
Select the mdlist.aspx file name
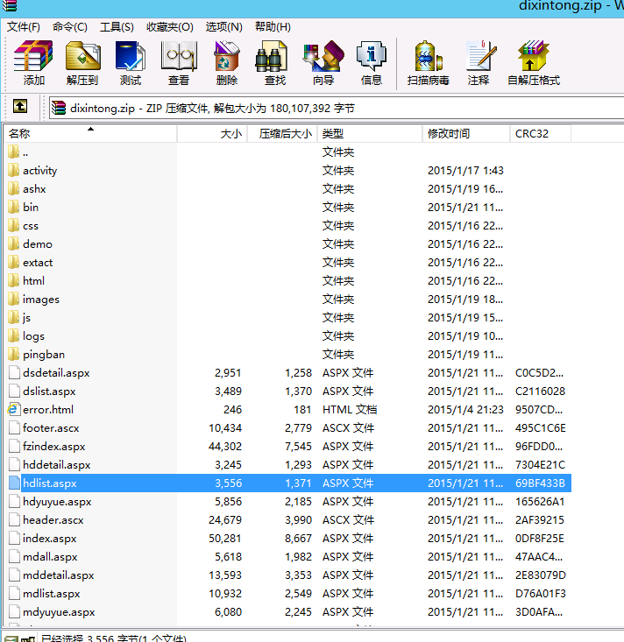coord(51,594)
